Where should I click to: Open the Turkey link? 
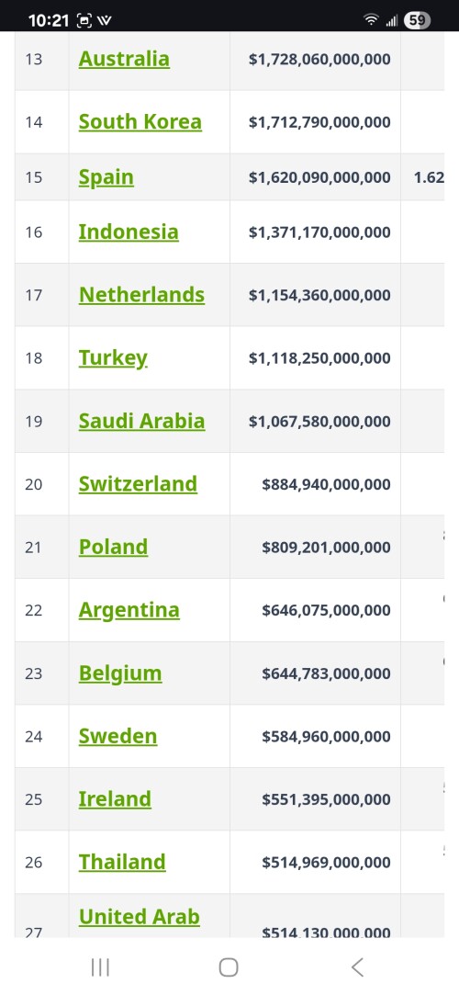point(113,358)
